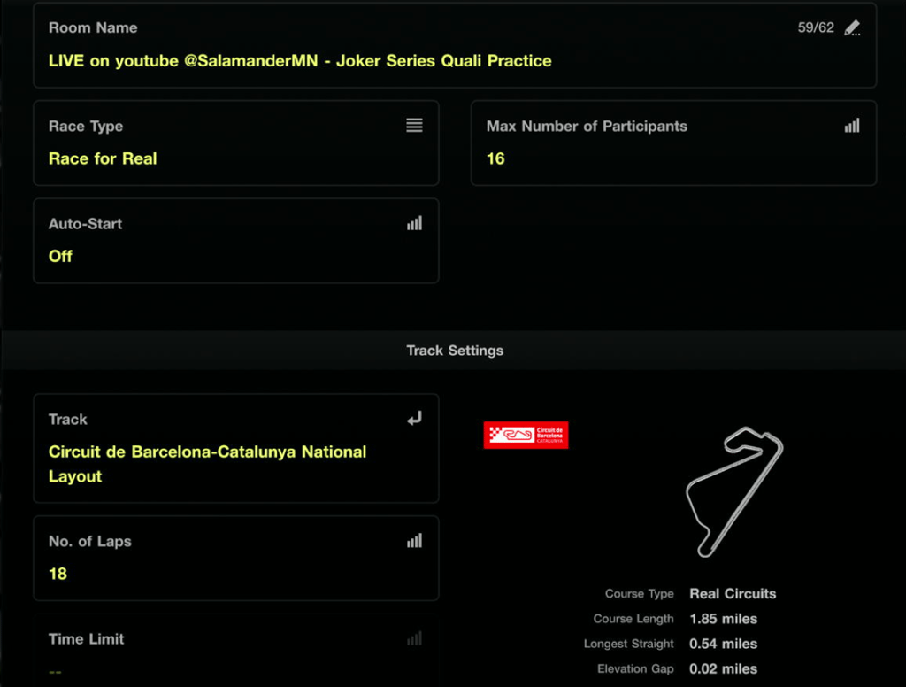Click the 'Longest Straight' label
This screenshot has width=906, height=687.
[x=629, y=644]
